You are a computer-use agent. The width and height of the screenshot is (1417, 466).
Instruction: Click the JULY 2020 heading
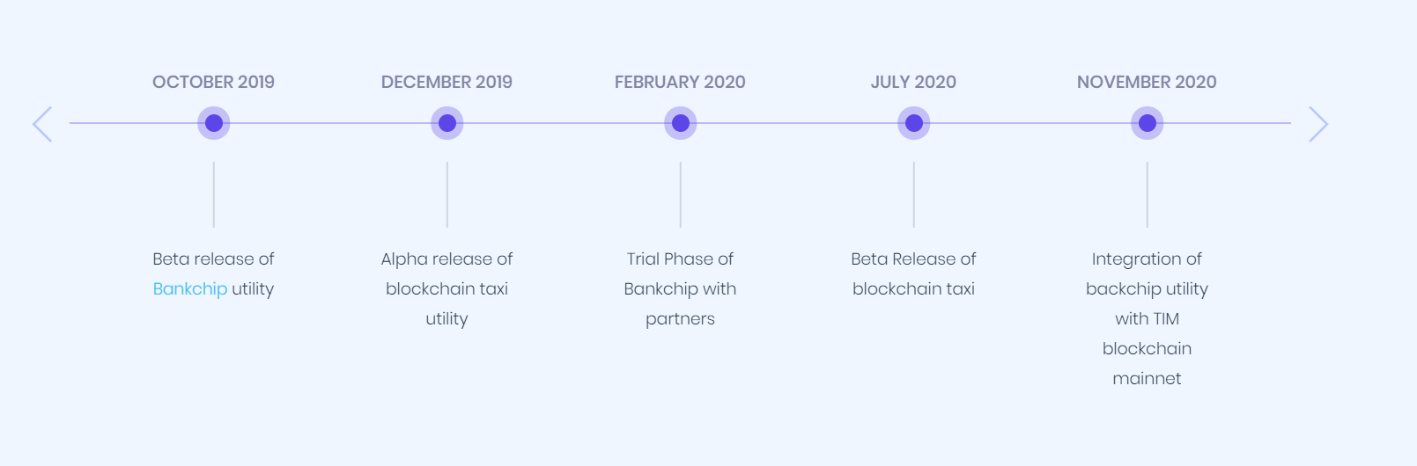point(914,82)
